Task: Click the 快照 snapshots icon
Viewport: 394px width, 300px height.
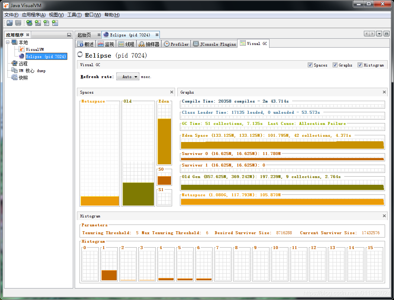Action: click(x=14, y=78)
